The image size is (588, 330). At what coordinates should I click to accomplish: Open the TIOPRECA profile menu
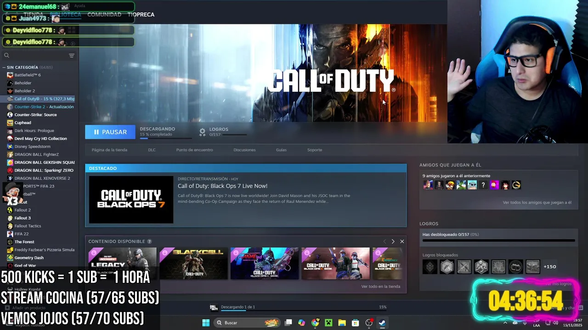pos(141,15)
